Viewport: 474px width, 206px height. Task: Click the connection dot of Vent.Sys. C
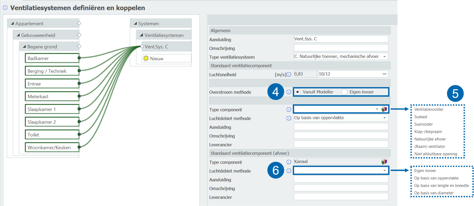click(142, 47)
